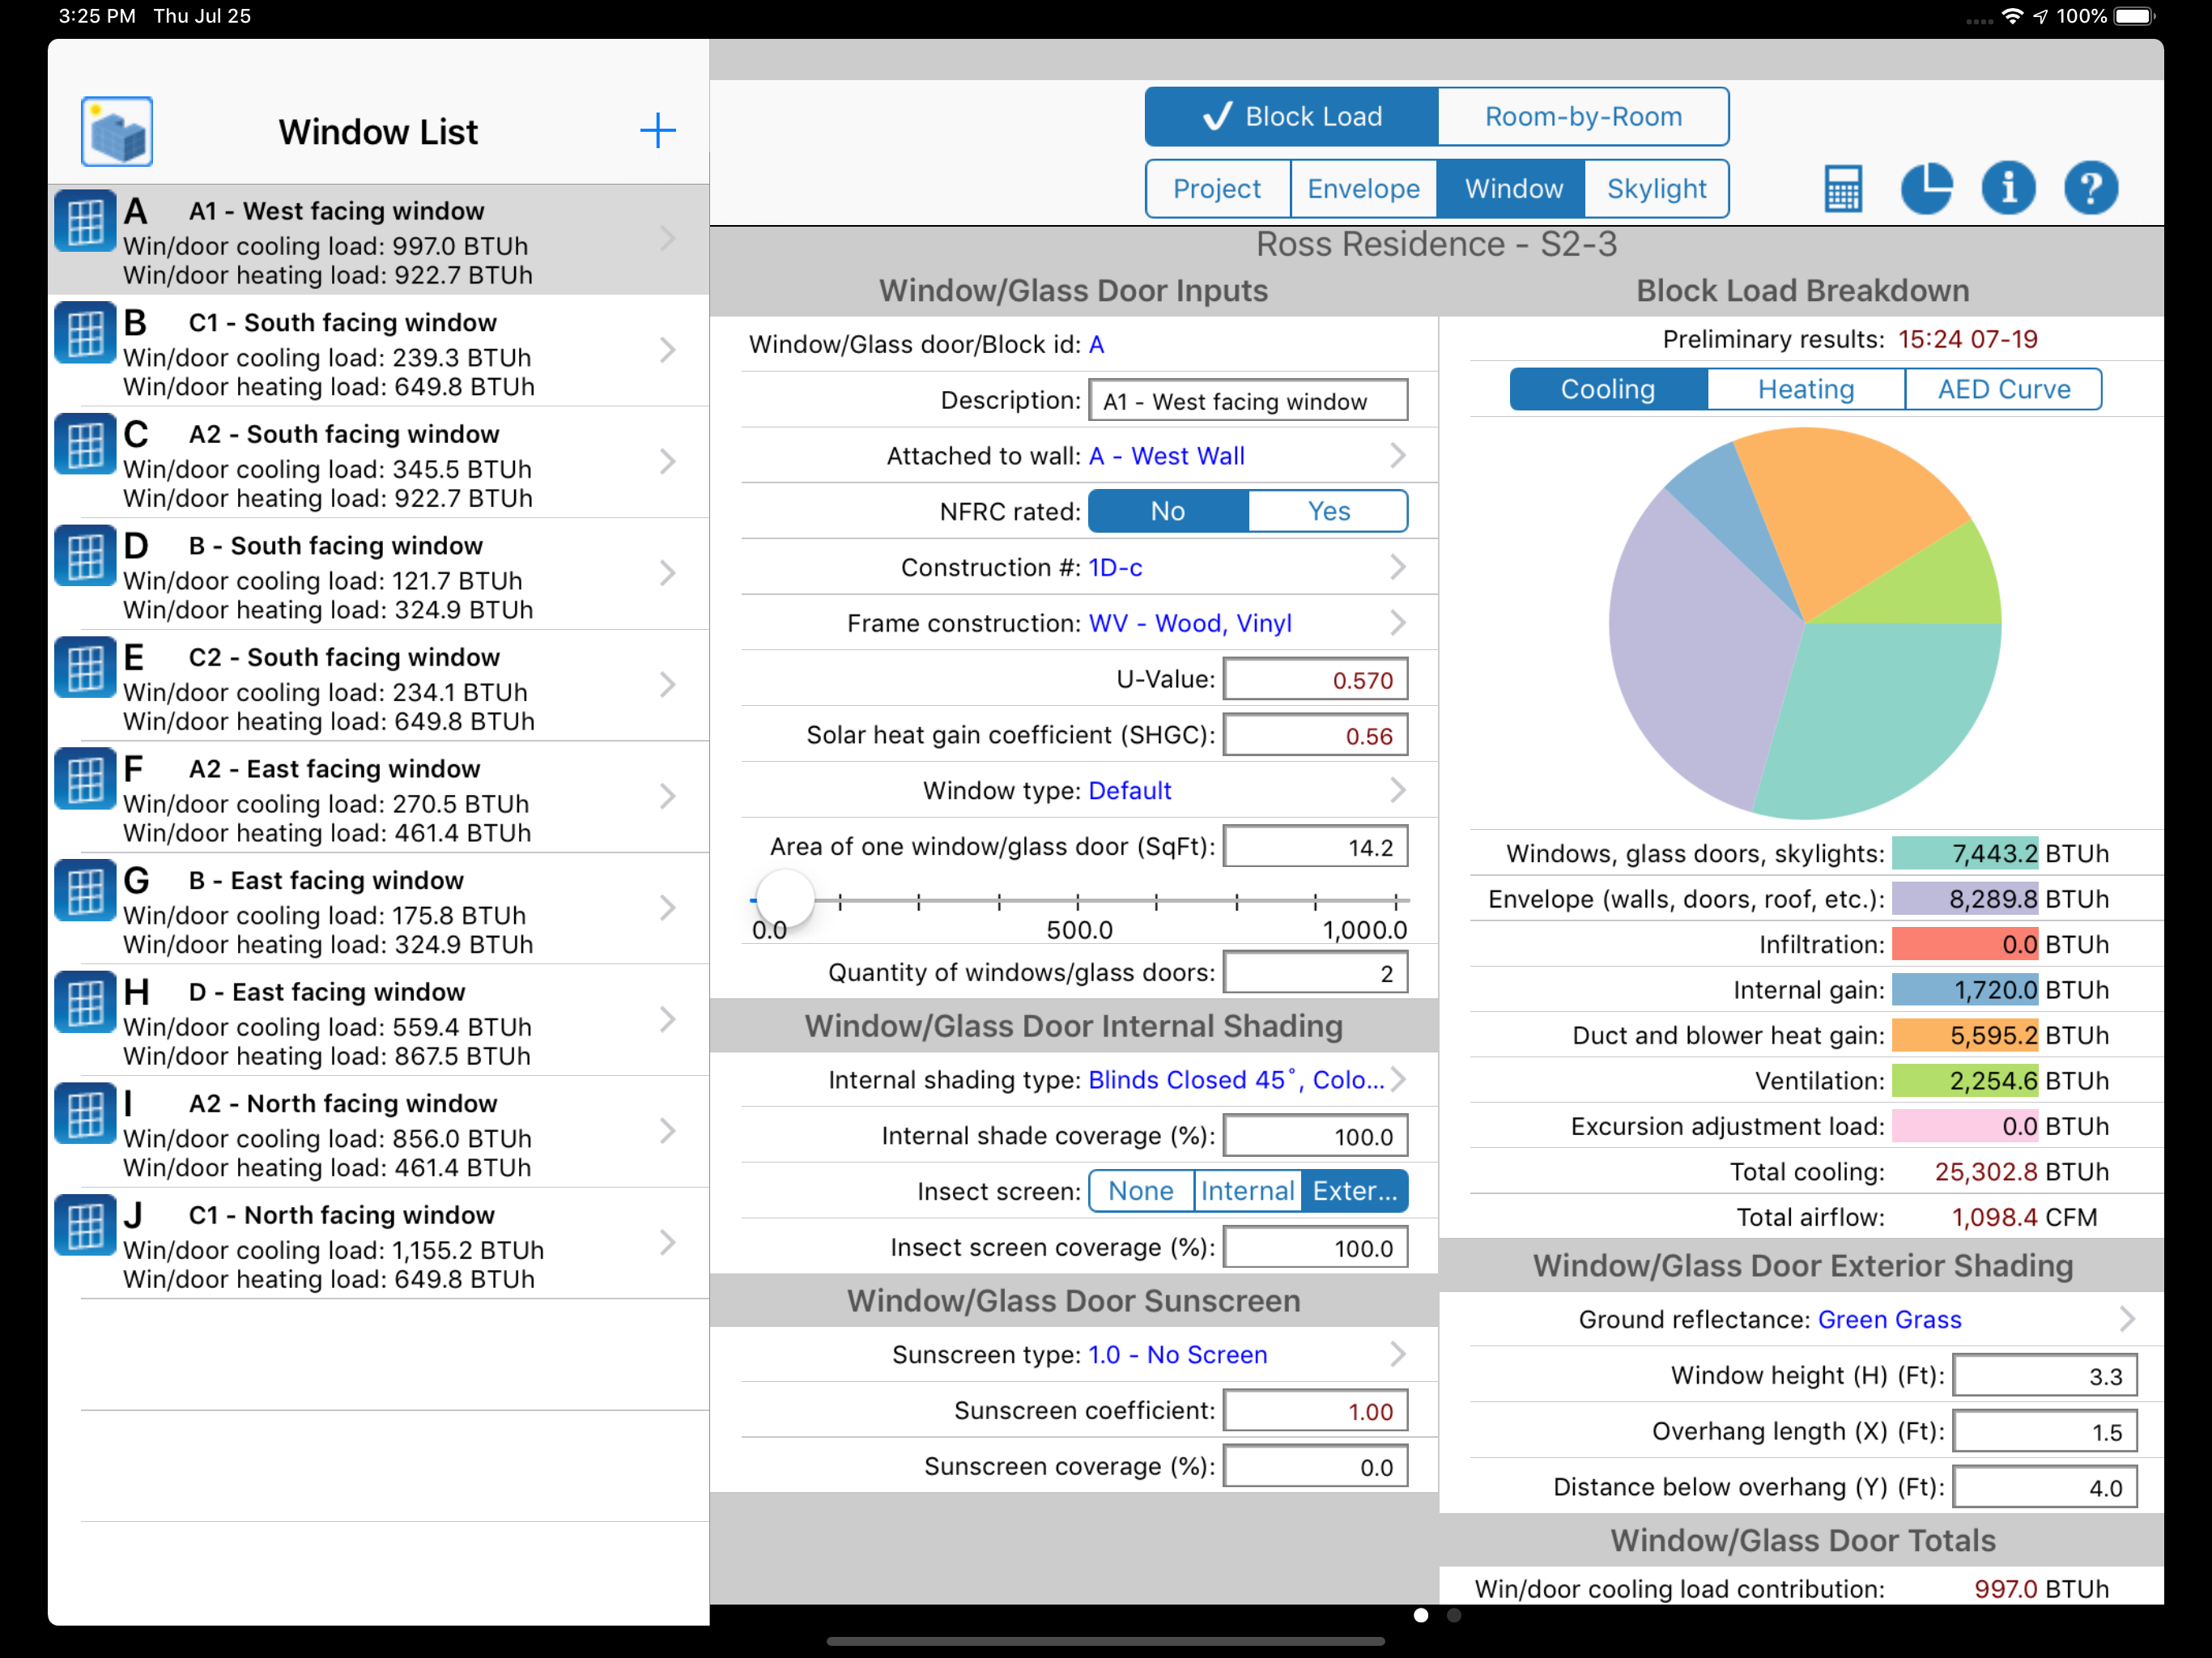Open the pie chart report icon
Image resolution: width=2212 pixels, height=1658 pixels.
point(1925,188)
